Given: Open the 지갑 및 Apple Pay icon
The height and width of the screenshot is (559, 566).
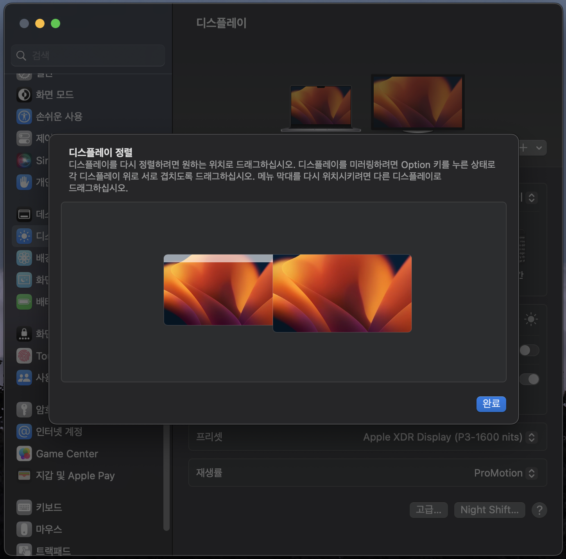Looking at the screenshot, I should tap(24, 475).
